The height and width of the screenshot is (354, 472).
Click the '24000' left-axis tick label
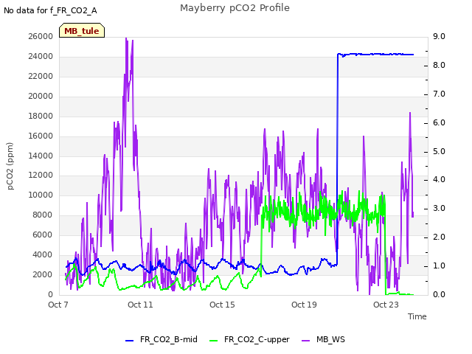(x=41, y=56)
